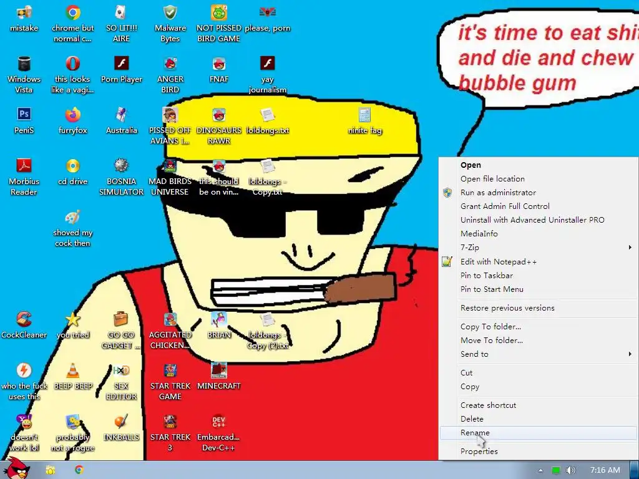Select the 'furryfox' Firefox icon
The height and width of the screenshot is (479, 639).
pyautogui.click(x=72, y=121)
